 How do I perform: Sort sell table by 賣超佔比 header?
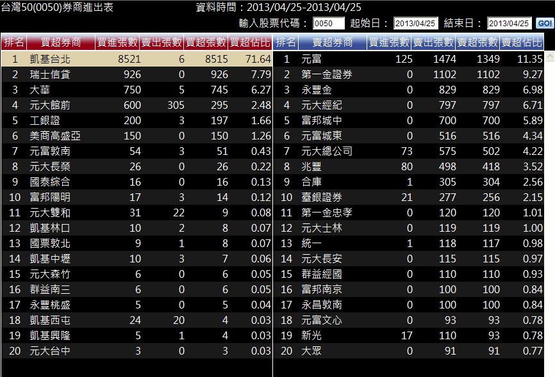coord(522,42)
